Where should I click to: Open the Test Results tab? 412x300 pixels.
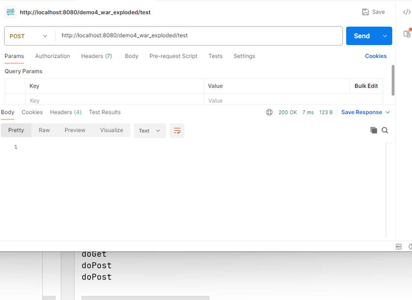click(104, 112)
